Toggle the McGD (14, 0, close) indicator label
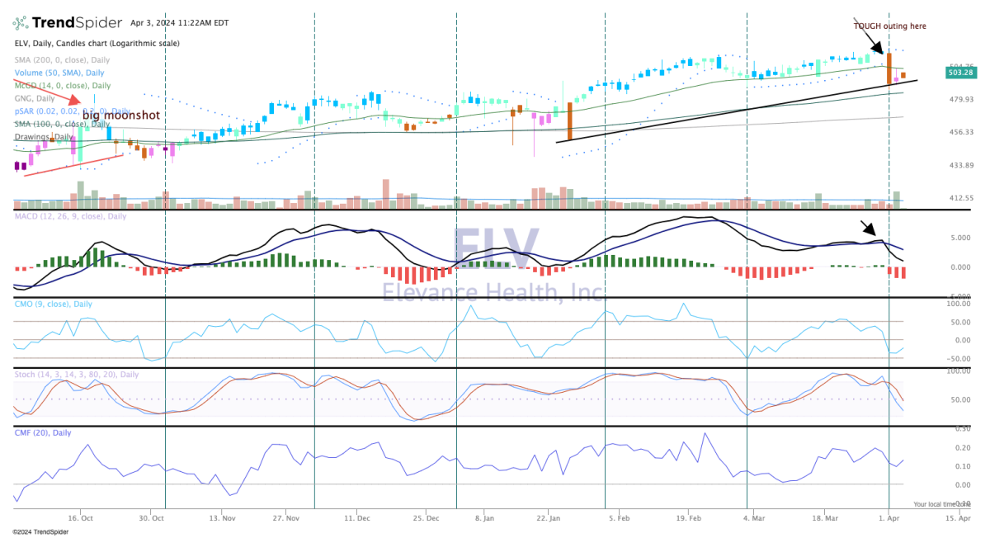This screenshot has width=990, height=538. pyautogui.click(x=63, y=85)
